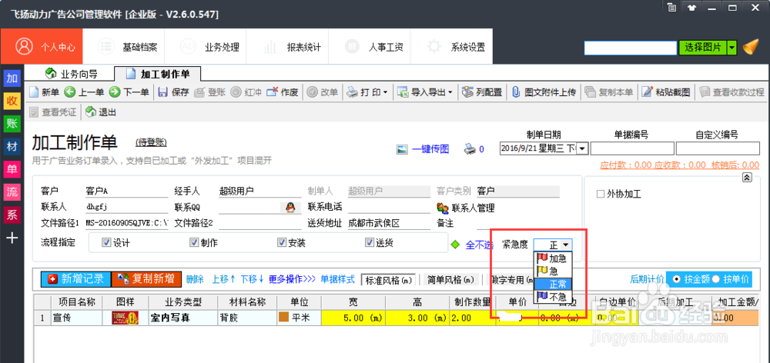Click the 流 sidebar shortcut

(x=12, y=191)
